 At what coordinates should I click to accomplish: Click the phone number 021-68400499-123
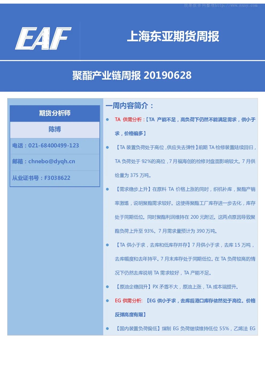[54, 146]
